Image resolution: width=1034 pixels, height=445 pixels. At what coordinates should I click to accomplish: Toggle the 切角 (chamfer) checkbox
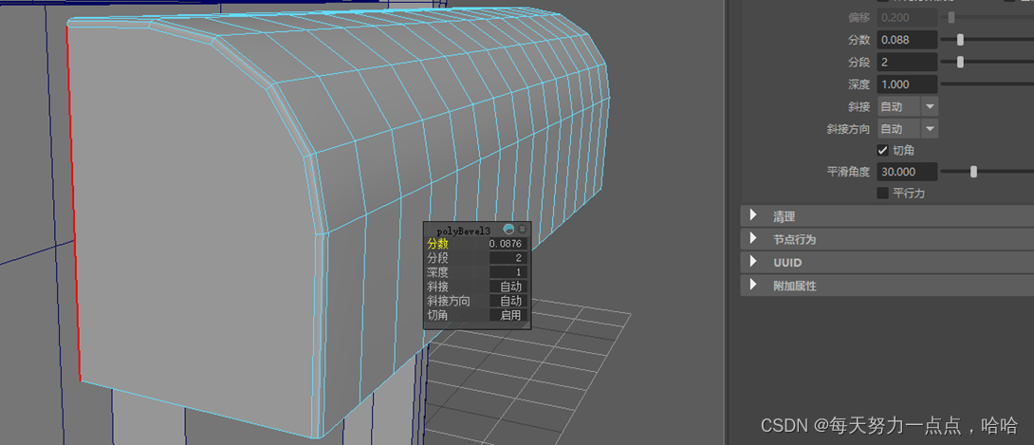pyautogui.click(x=882, y=150)
